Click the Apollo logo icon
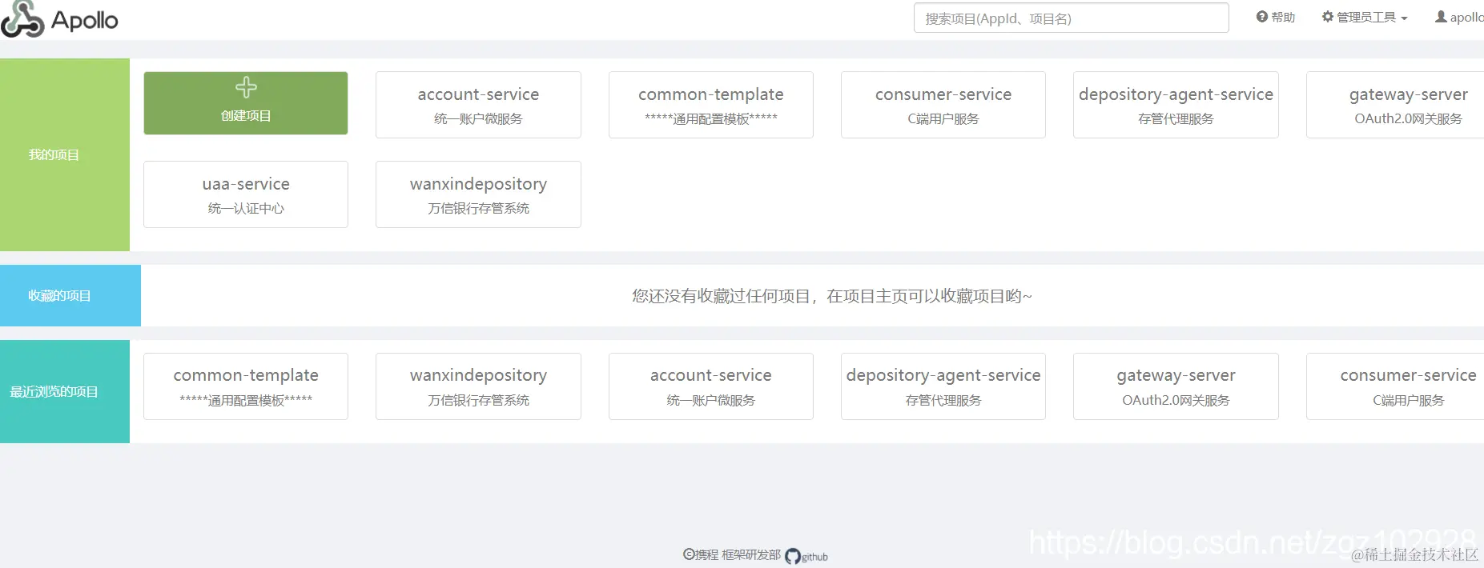Viewport: 1484px width, 568px height. tap(22, 18)
